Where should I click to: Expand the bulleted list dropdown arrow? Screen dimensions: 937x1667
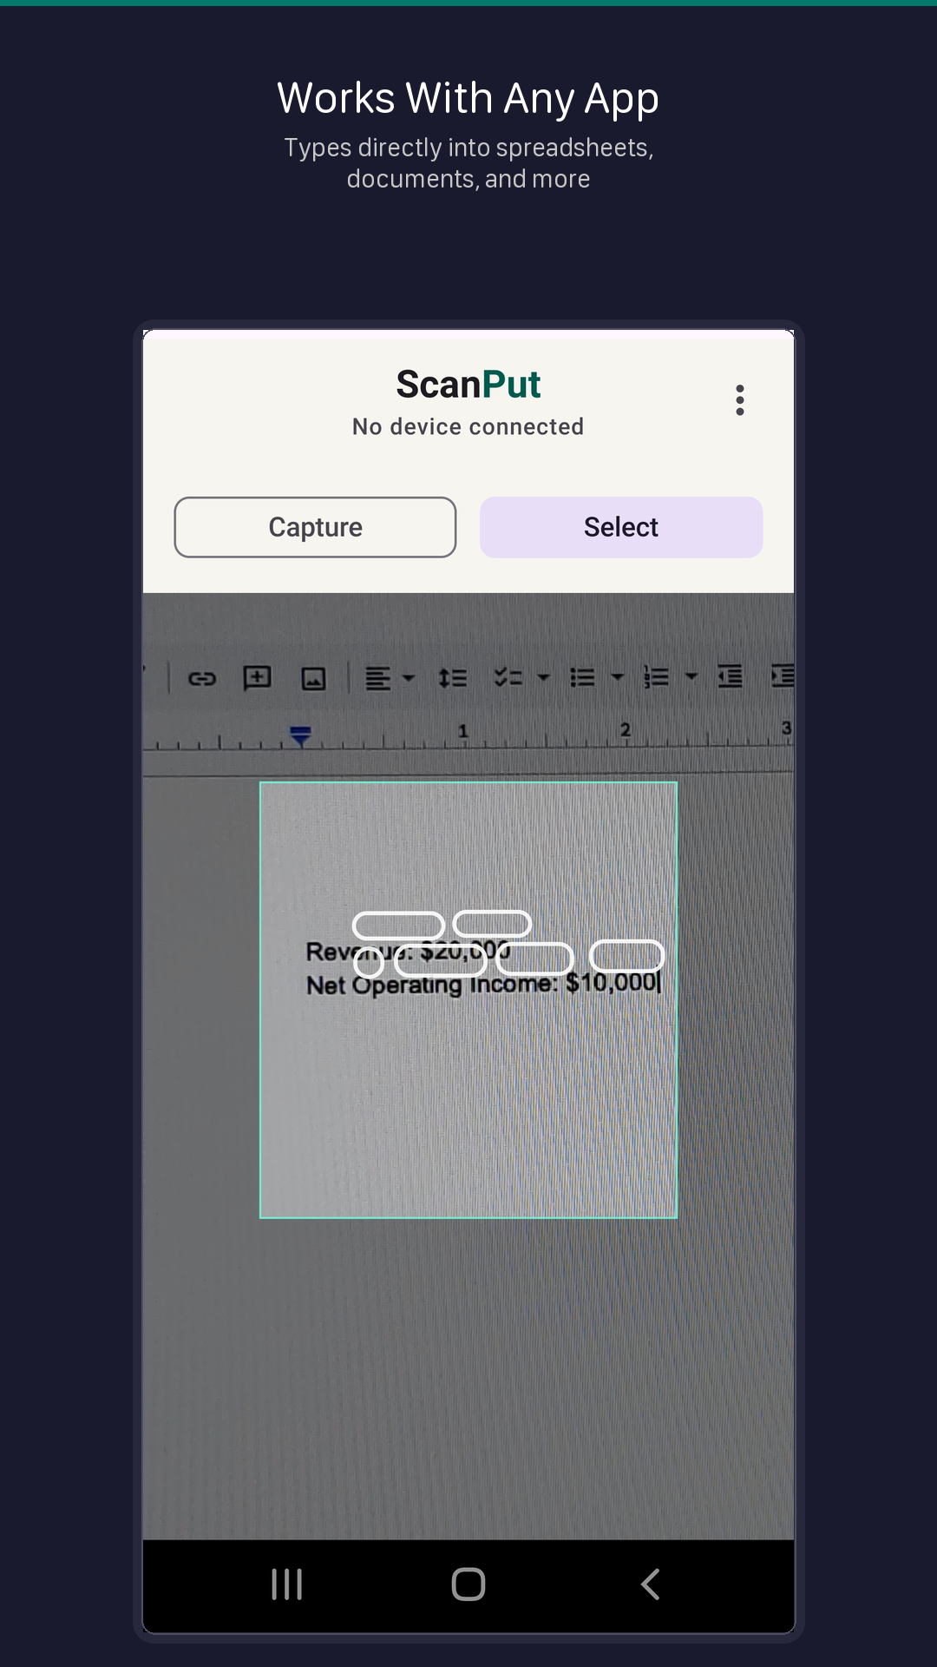tap(618, 676)
